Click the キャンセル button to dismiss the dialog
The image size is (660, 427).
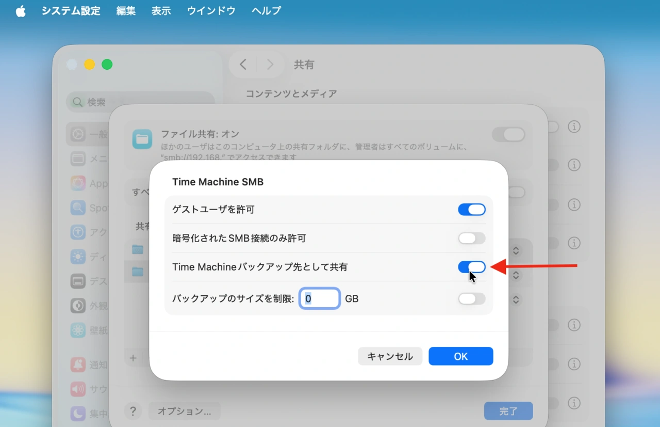click(390, 356)
